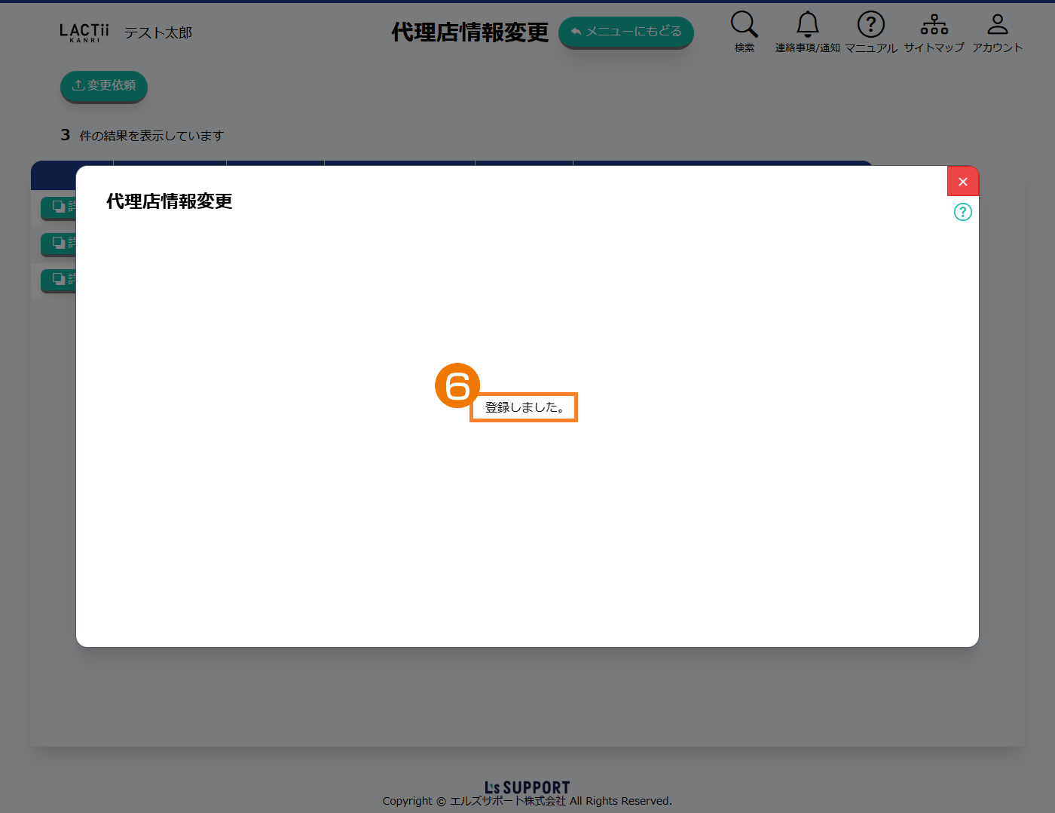Screen dimensions: 1055x813
Task: Click the first row's green detail button
Action: click(59, 207)
